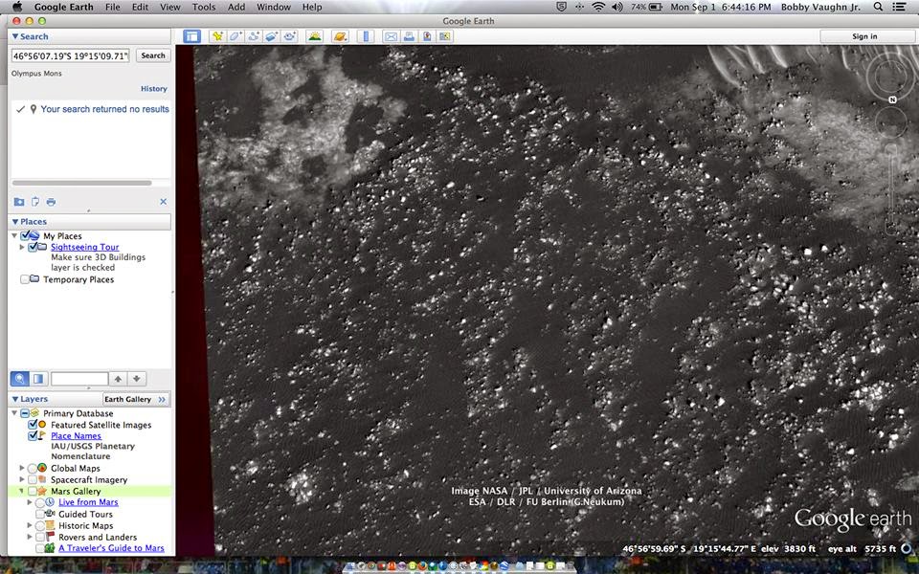Uncheck Featured Satellite Images layer
The image size is (919, 574).
[33, 425]
